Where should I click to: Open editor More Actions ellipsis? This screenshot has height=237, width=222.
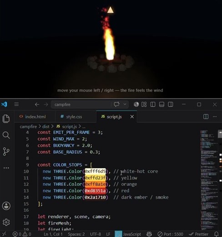(215, 117)
